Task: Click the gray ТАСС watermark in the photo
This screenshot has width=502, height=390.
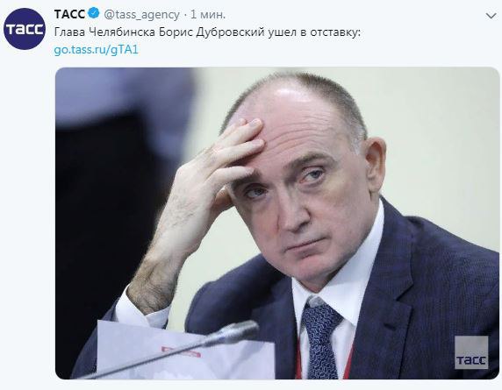Action: [x=471, y=352]
